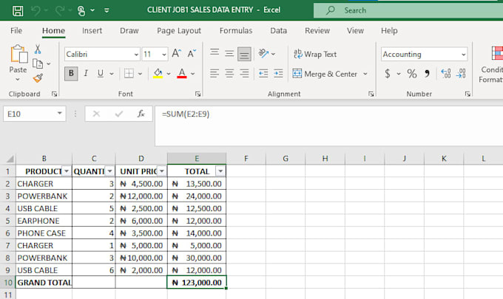Open PRODUCT column filter dropdown
This screenshot has height=299, width=503.
pyautogui.click(x=67, y=171)
